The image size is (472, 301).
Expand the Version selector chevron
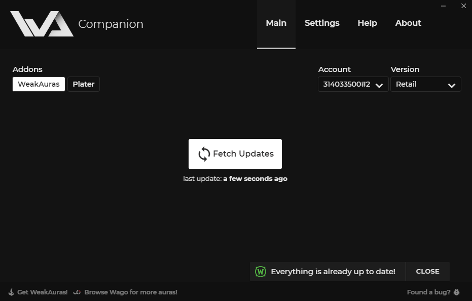pyautogui.click(x=451, y=85)
